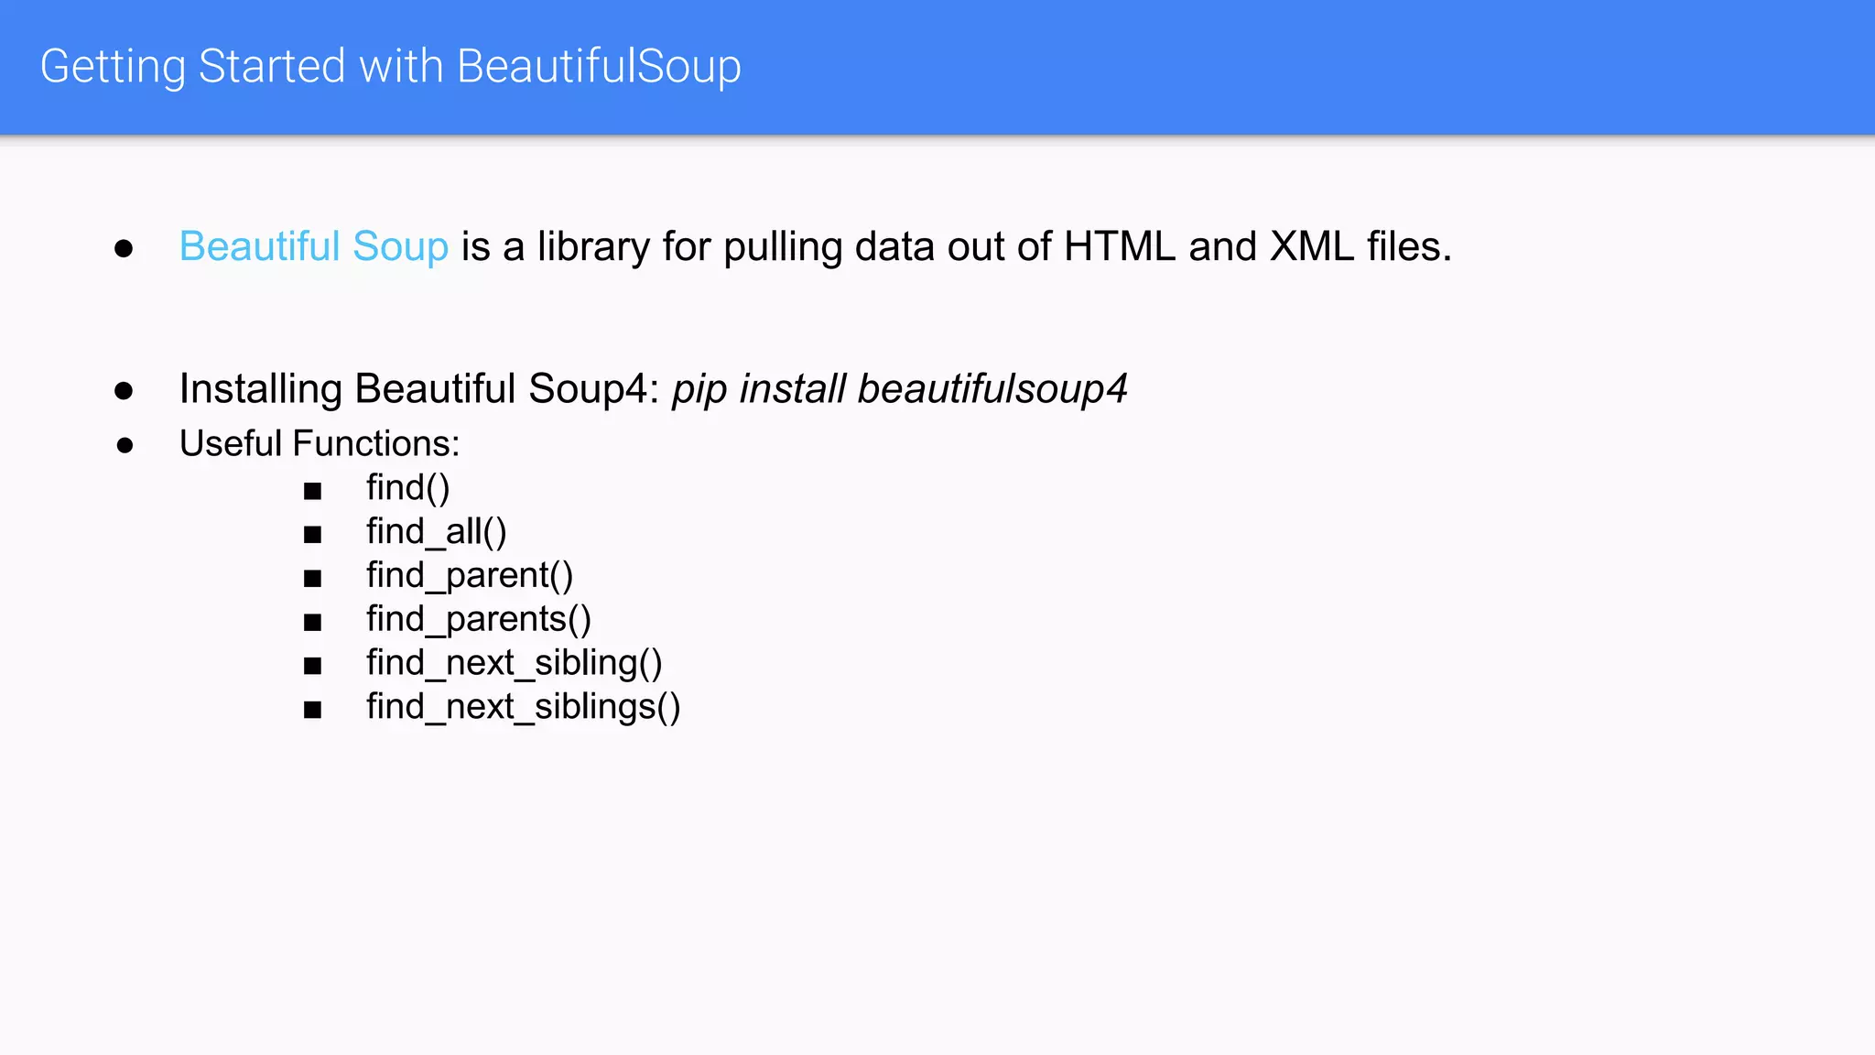Open the Beautiful Soup hyperlink

314,246
